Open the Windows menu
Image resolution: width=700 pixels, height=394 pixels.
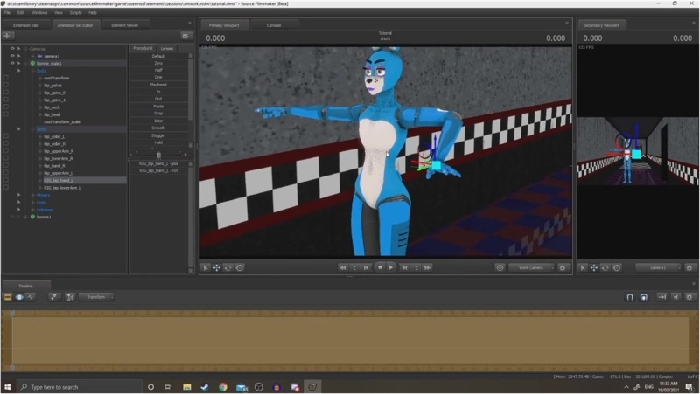(39, 13)
